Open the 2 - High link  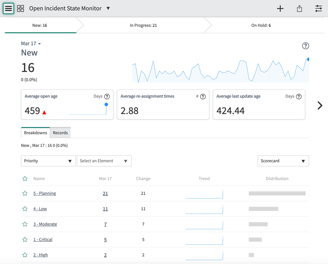[40, 255]
